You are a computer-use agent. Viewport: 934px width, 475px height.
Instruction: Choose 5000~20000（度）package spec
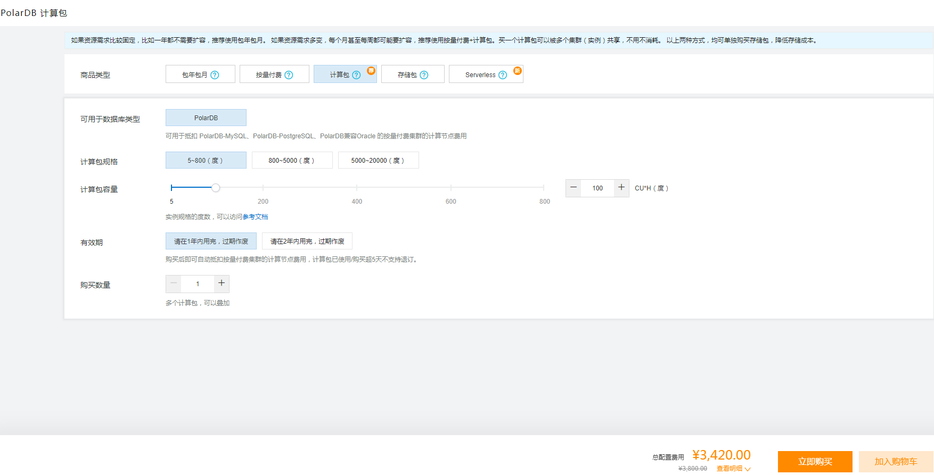[379, 160]
